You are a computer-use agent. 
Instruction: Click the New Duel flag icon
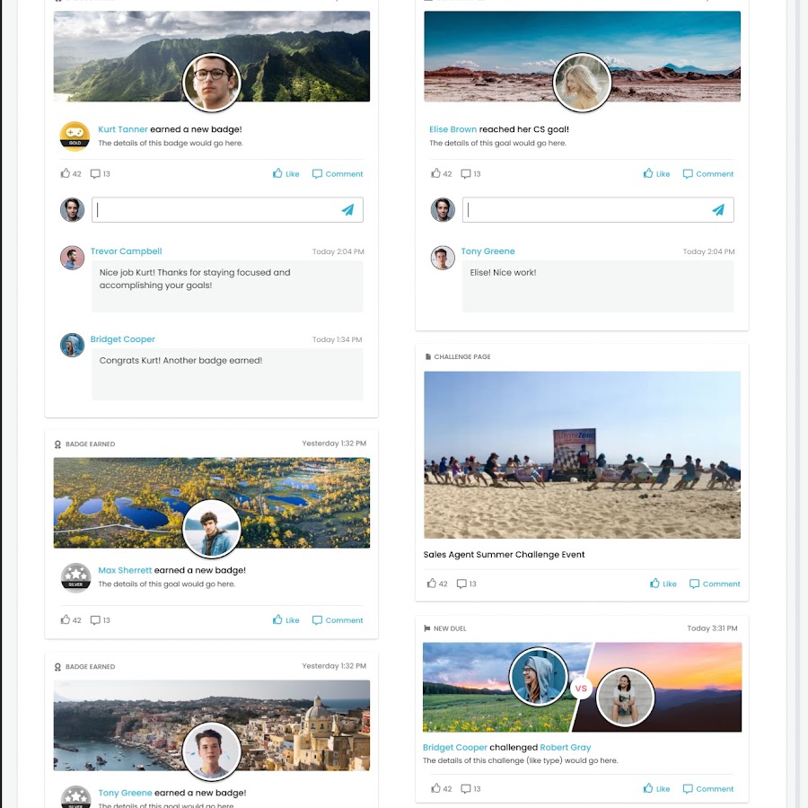point(426,628)
